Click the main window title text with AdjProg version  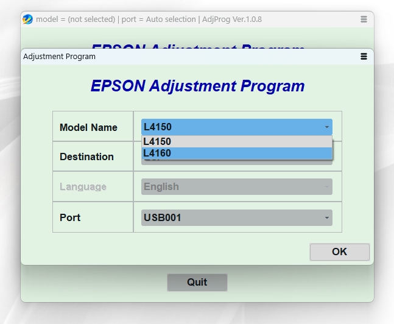coord(149,19)
